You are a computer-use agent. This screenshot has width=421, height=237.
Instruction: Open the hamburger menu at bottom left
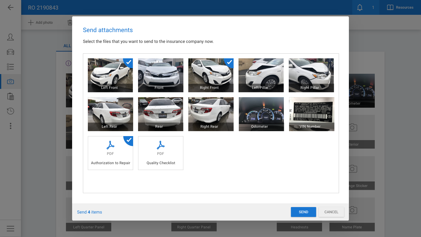tap(10, 228)
